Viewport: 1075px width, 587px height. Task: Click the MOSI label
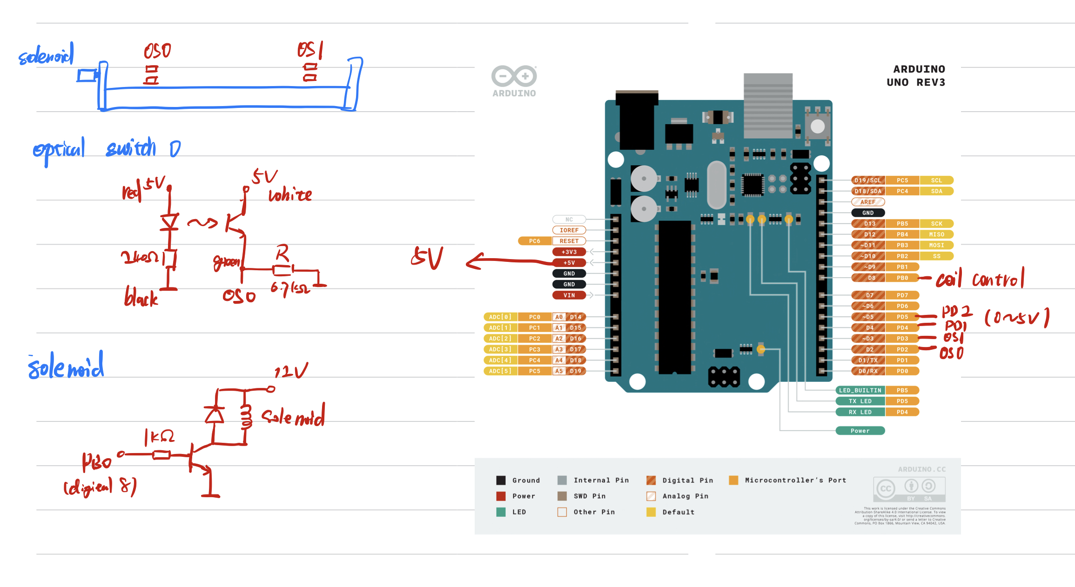click(x=936, y=245)
